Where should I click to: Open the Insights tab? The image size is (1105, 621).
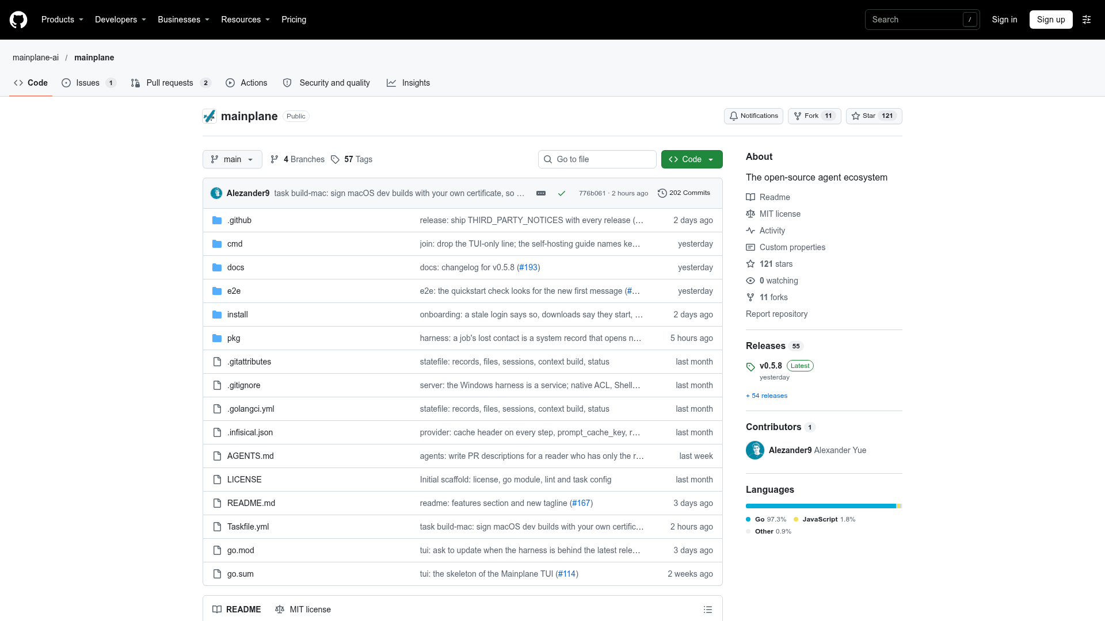coord(408,83)
